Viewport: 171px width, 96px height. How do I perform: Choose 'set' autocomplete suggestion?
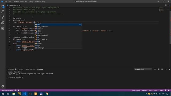pyautogui.click(x=58, y=25)
